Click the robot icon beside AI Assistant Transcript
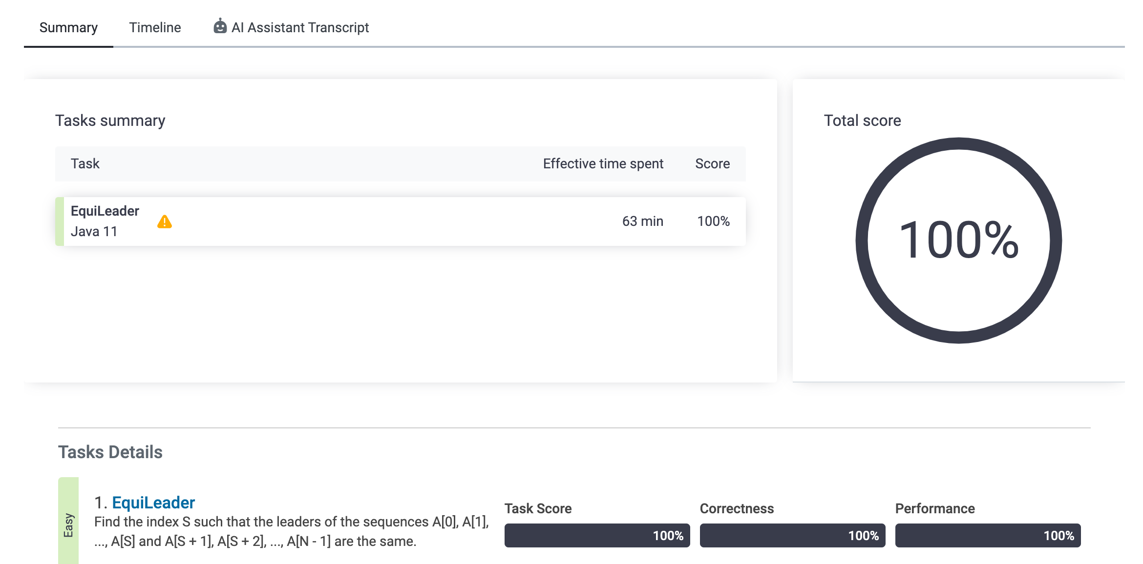This screenshot has width=1143, height=564. (x=220, y=26)
